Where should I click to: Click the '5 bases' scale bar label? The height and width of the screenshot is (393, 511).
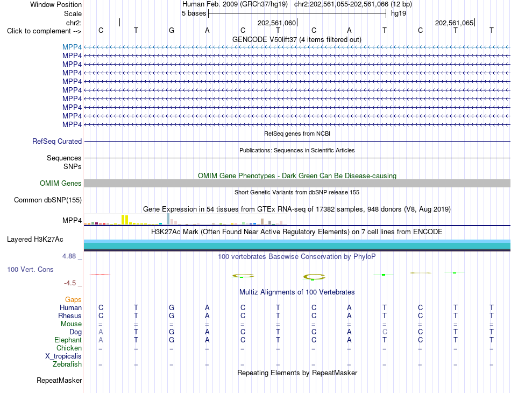pyautogui.click(x=194, y=13)
